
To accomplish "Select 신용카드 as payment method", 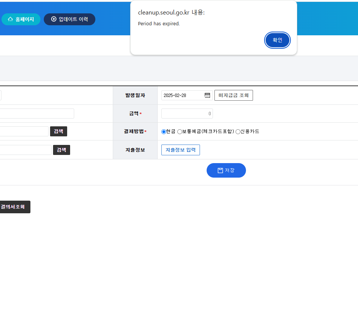I will pos(238,132).
